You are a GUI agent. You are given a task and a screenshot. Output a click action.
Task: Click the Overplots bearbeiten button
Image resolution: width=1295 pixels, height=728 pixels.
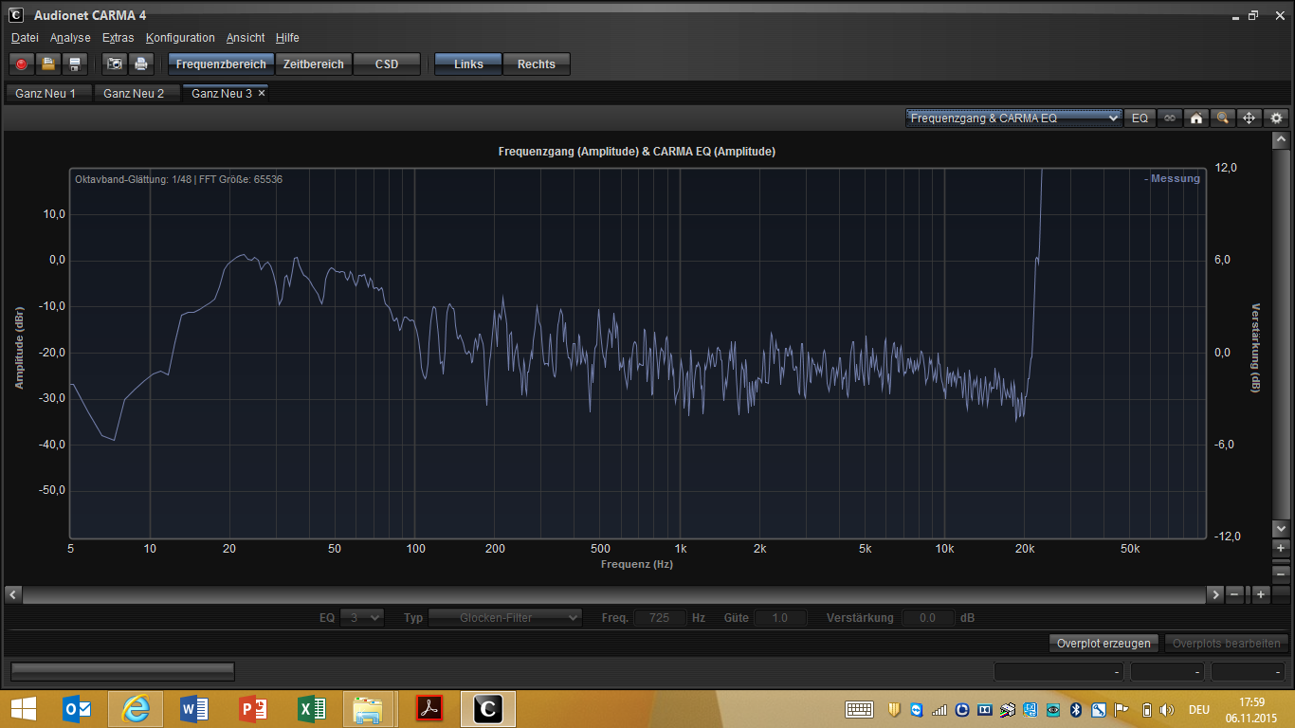coord(1227,643)
